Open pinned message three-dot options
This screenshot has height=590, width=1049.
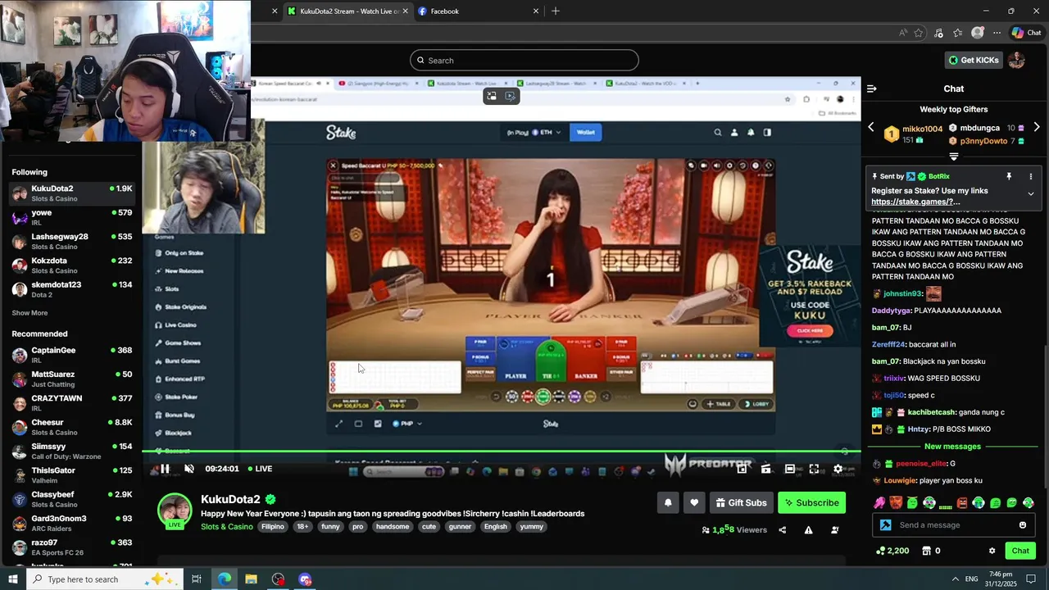(1031, 176)
